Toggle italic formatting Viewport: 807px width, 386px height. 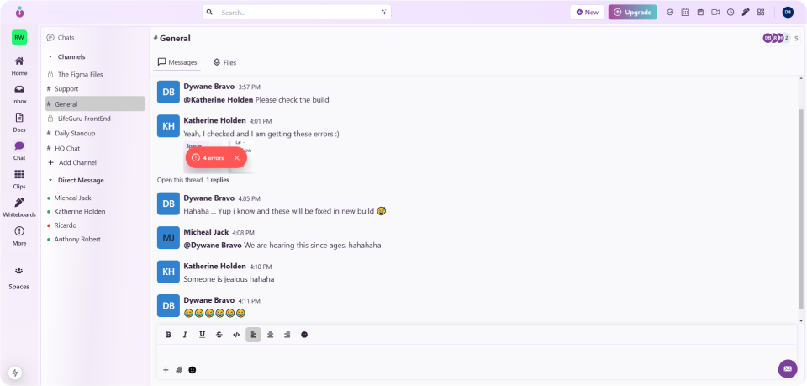pyautogui.click(x=185, y=335)
